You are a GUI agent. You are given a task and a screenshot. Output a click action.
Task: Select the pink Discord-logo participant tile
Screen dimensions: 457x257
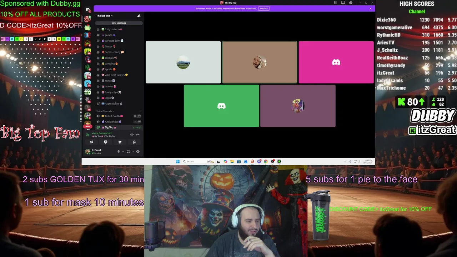click(x=336, y=62)
